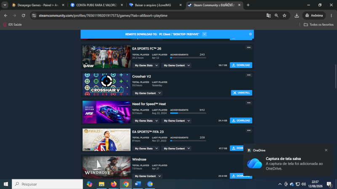Screen dimensions: 337x189
Task: Open Chrome three-dot menu
Action: (331, 16)
